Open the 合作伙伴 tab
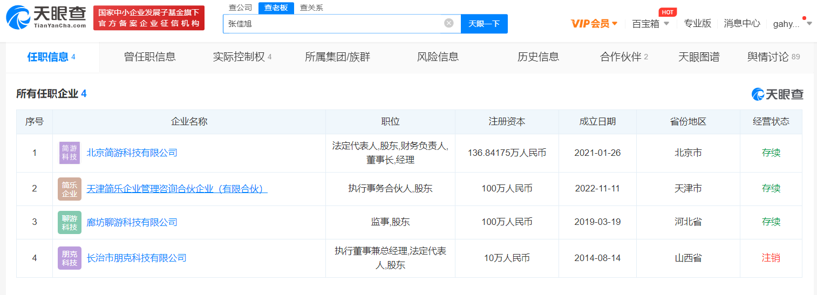The width and height of the screenshot is (817, 295). 624,57
